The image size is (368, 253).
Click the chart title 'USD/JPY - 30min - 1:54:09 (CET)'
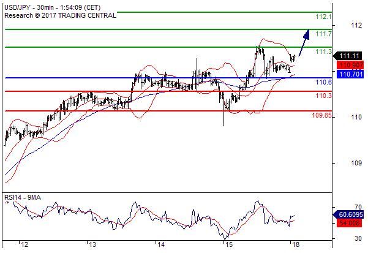click(52, 7)
